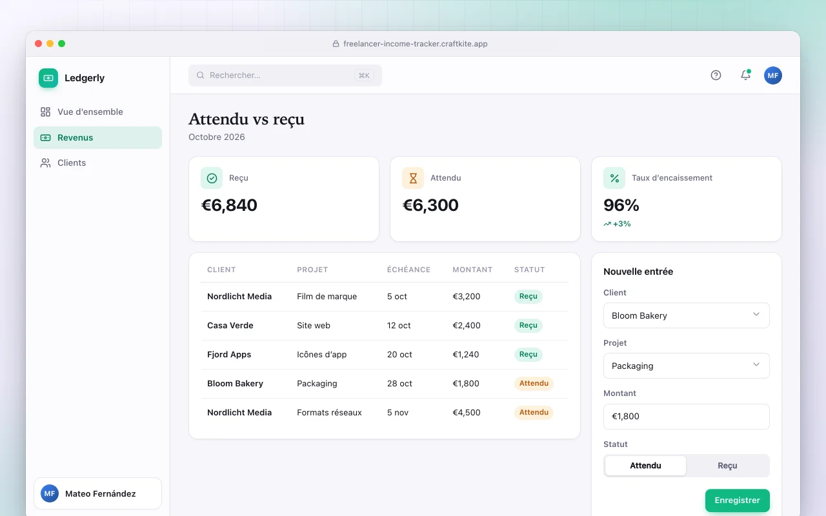Open the Client dropdown showing Bloom Bakery
Image resolution: width=826 pixels, height=516 pixels.
(687, 315)
